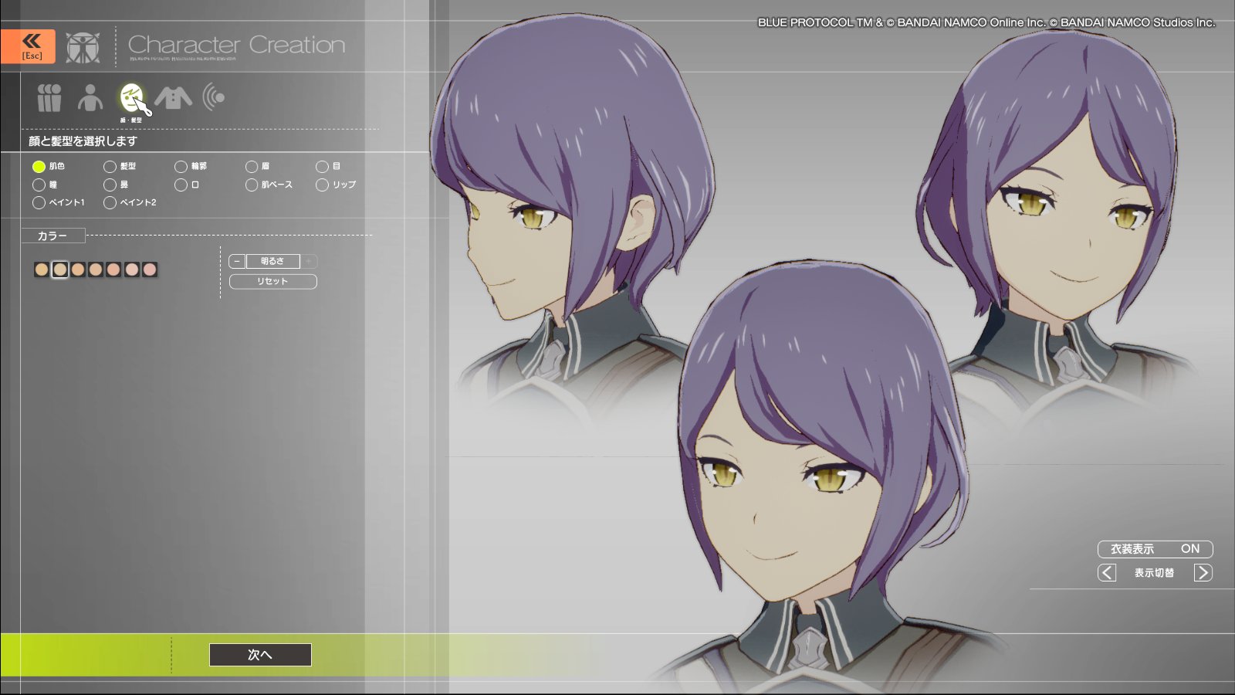Select the ペイント1 option
This screenshot has height=695, width=1235.
[x=59, y=202]
